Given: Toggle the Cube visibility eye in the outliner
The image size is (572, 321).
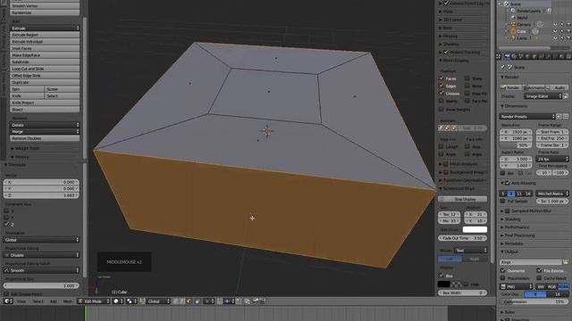Looking at the screenshot, I should coord(555,31).
